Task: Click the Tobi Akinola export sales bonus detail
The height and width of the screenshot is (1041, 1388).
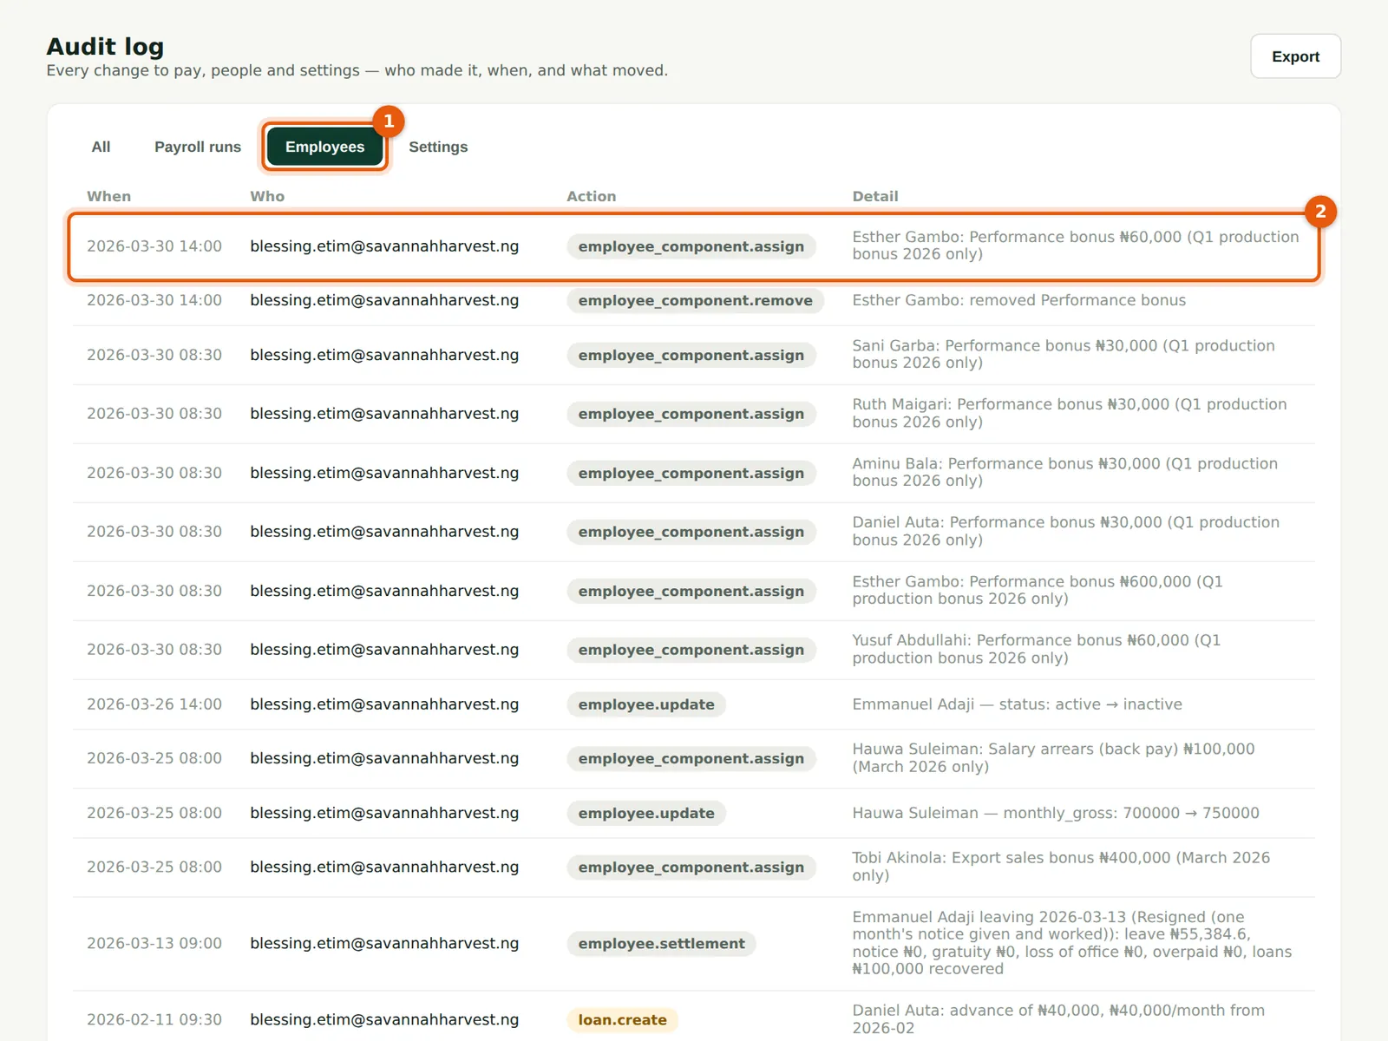Action: pos(1061,867)
